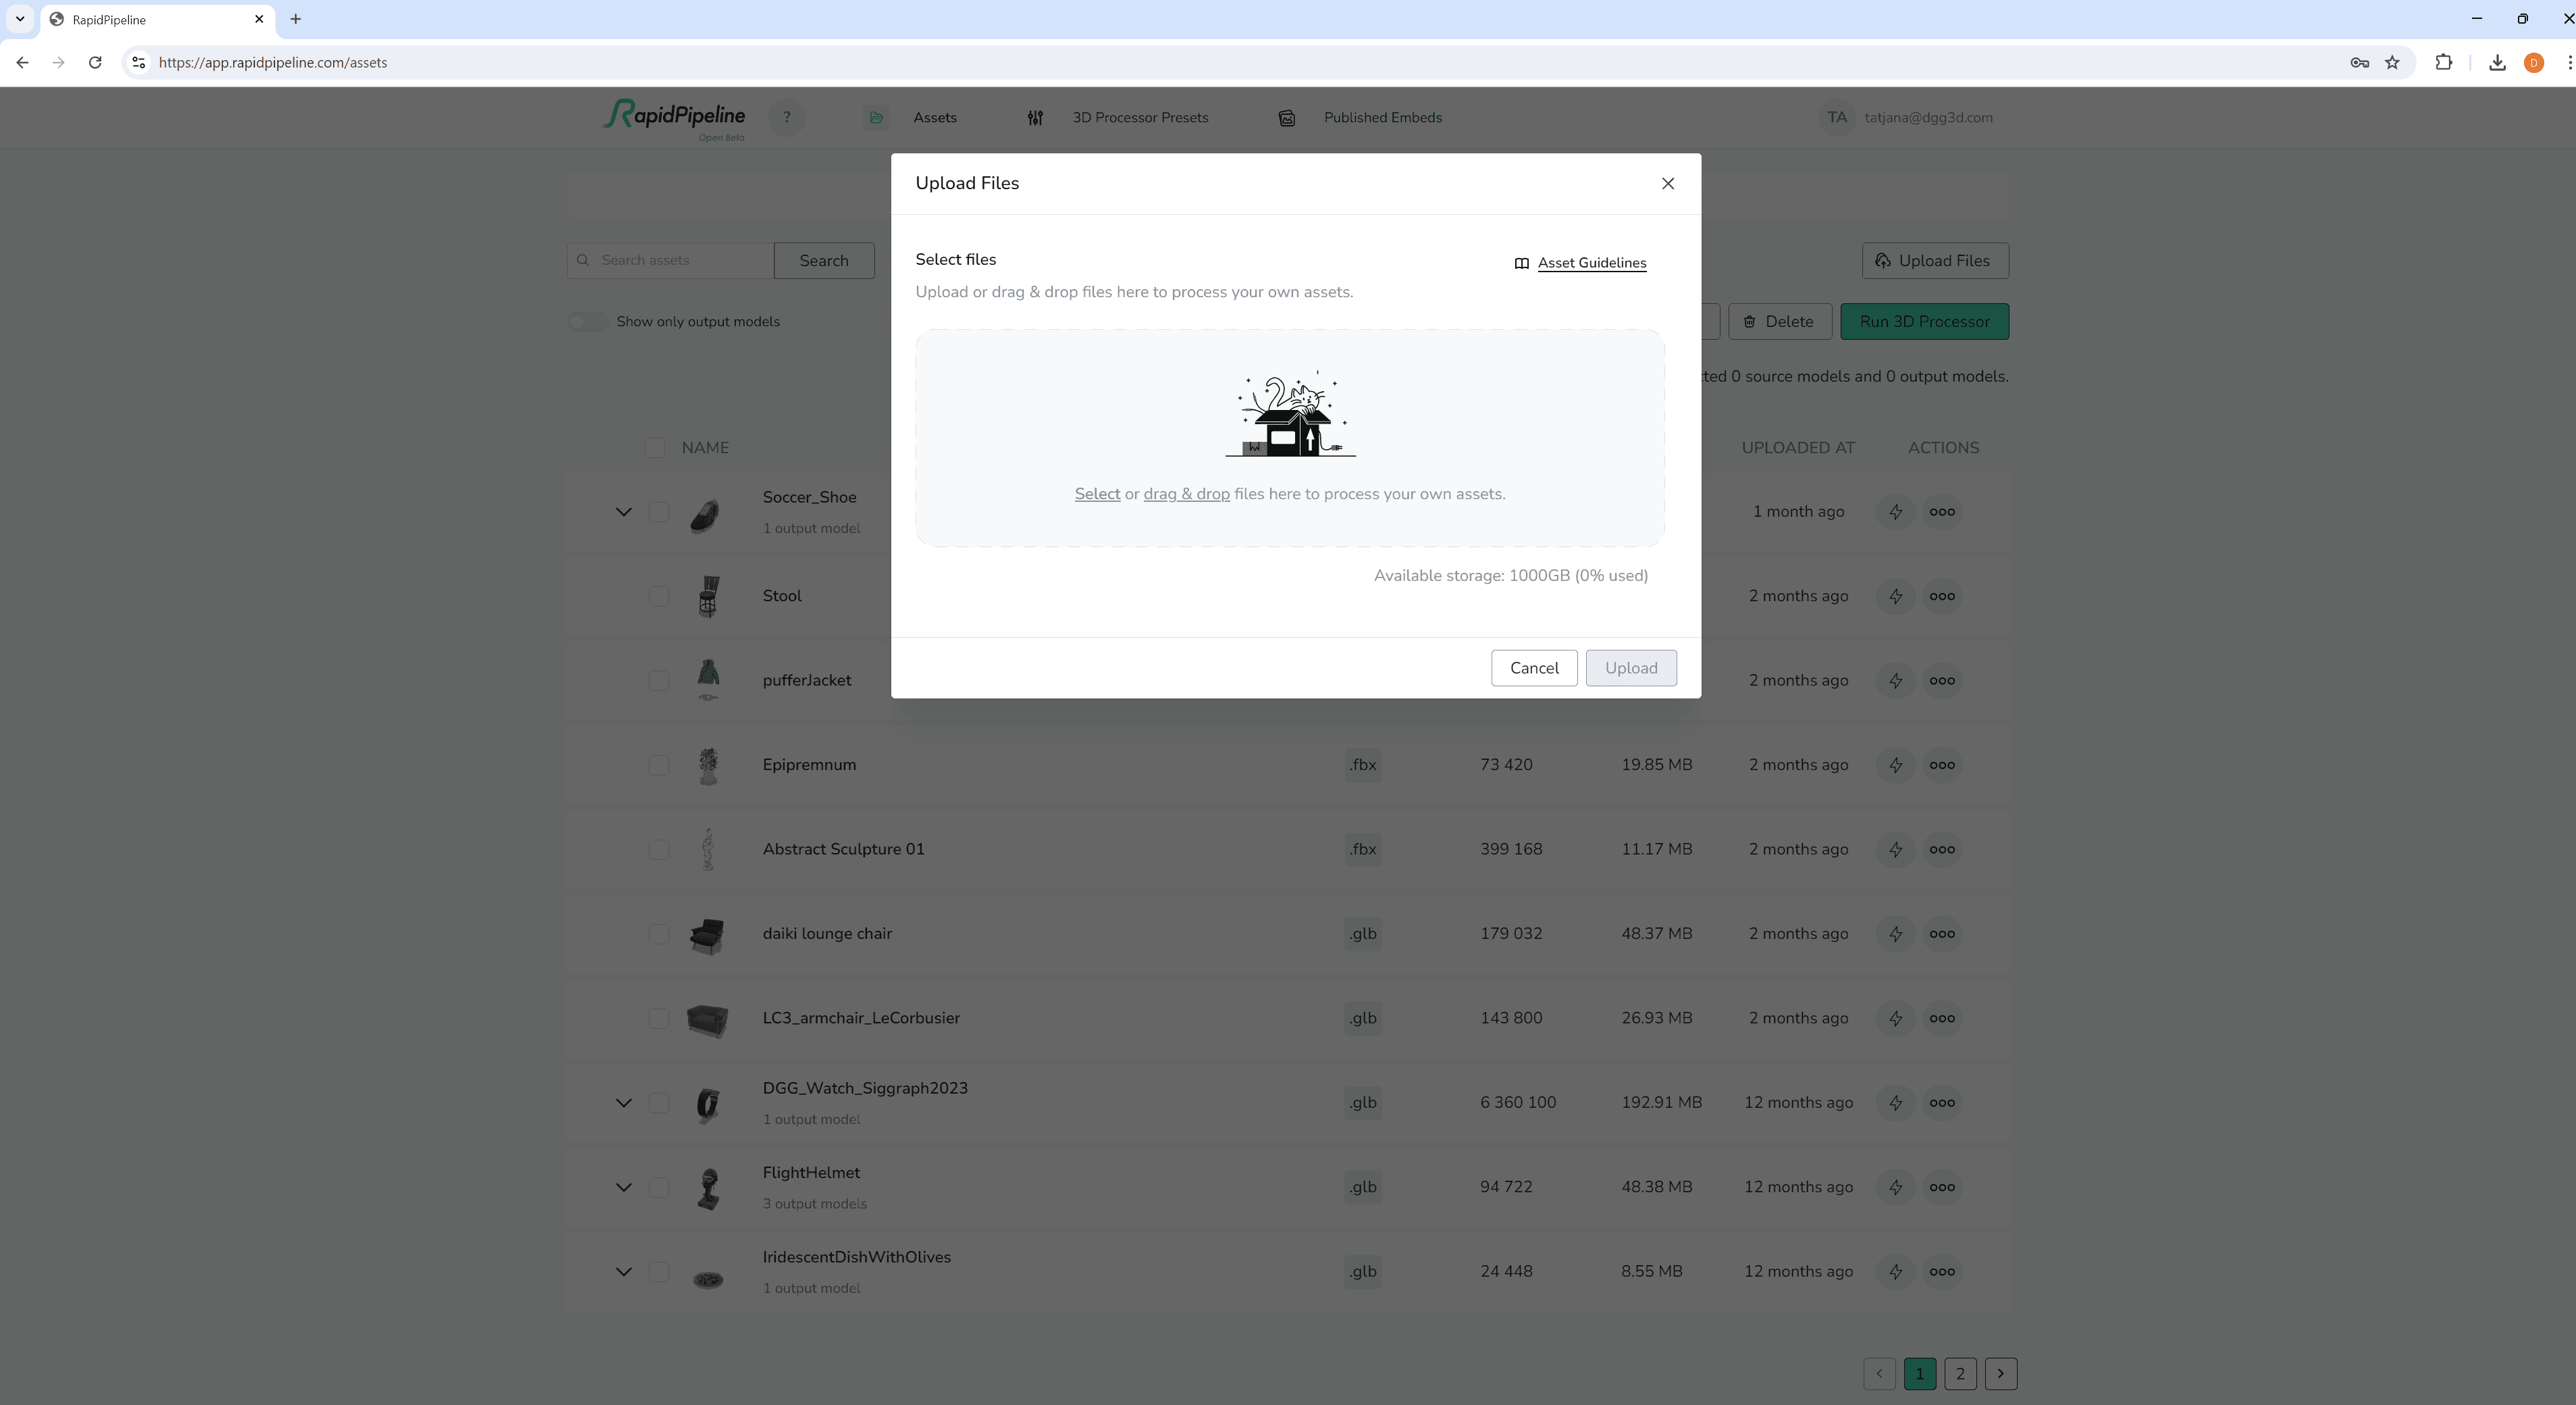Bookmark this page with star icon
This screenshot has width=2576, height=1405.
pos(2391,62)
